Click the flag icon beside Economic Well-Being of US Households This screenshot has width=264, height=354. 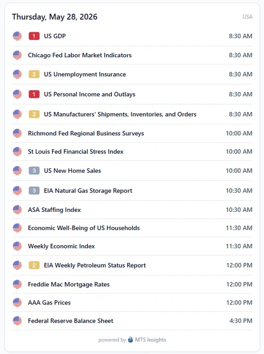pos(17,228)
